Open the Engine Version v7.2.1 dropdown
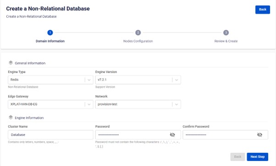Viewport: 276px width, 166px height. [138, 80]
